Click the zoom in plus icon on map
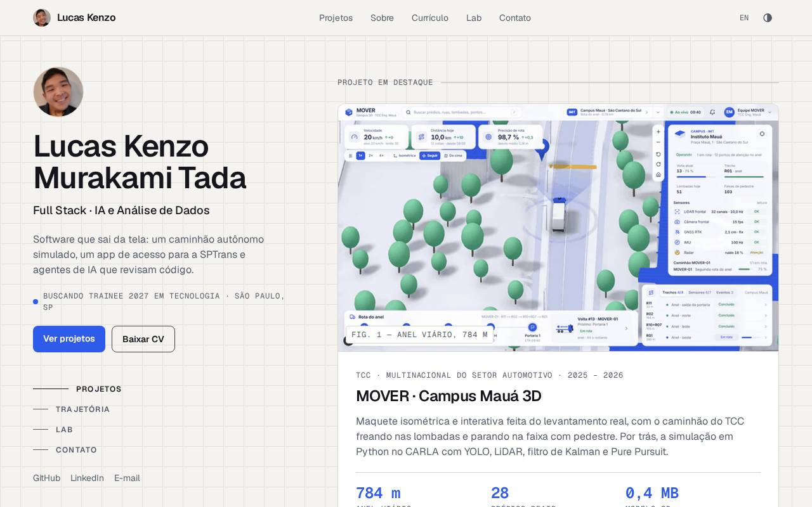Image resolution: width=812 pixels, height=507 pixels. (658, 132)
